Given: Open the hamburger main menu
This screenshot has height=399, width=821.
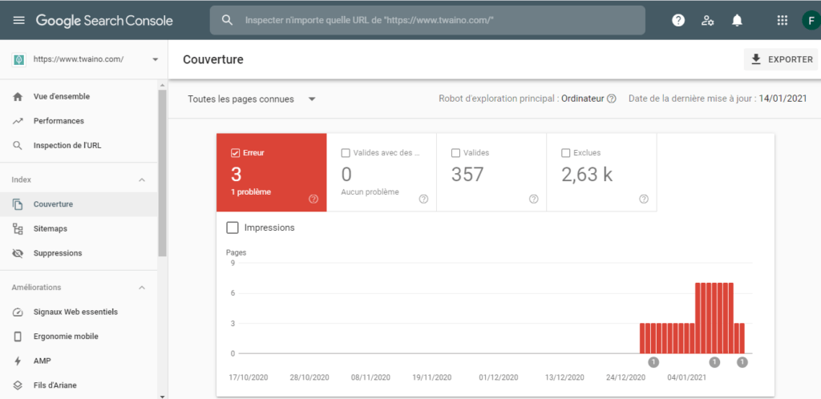Looking at the screenshot, I should [x=18, y=20].
